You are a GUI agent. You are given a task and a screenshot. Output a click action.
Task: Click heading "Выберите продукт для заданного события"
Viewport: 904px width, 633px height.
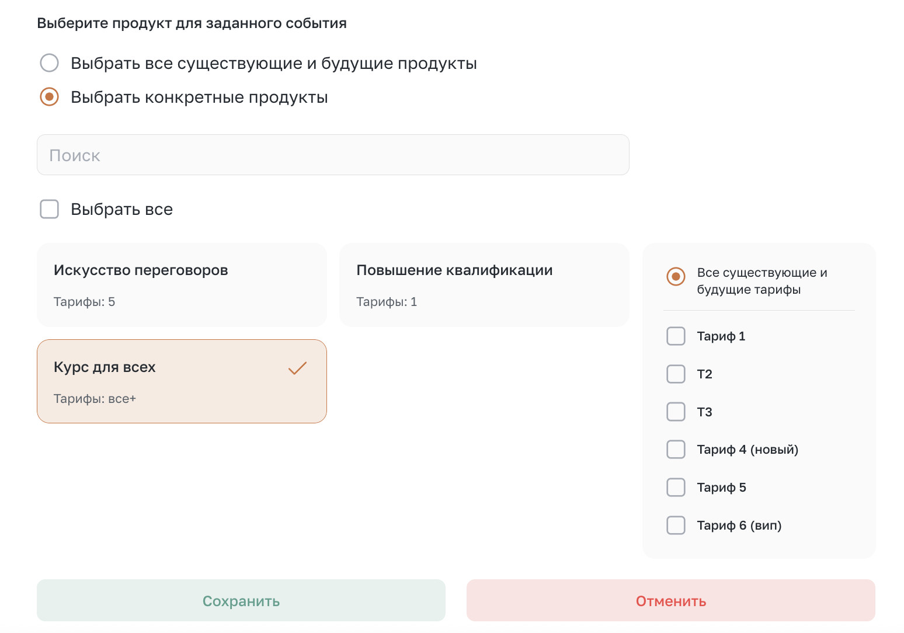click(192, 23)
